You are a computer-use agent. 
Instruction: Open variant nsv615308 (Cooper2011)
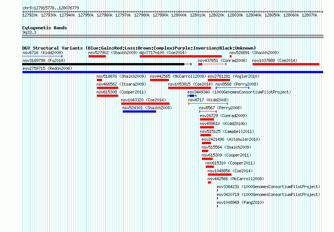[121, 92]
